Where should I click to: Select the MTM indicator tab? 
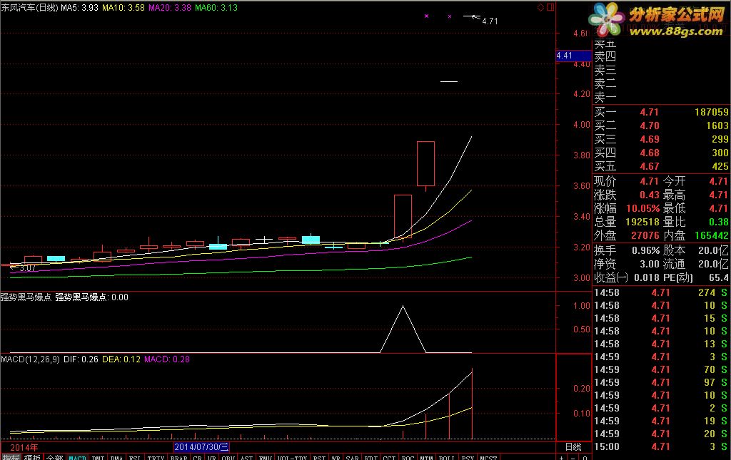click(x=426, y=458)
